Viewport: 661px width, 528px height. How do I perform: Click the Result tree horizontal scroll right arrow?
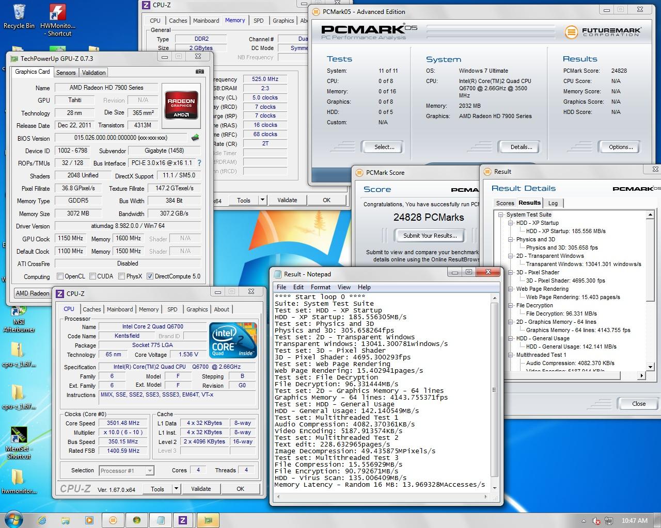click(x=642, y=376)
